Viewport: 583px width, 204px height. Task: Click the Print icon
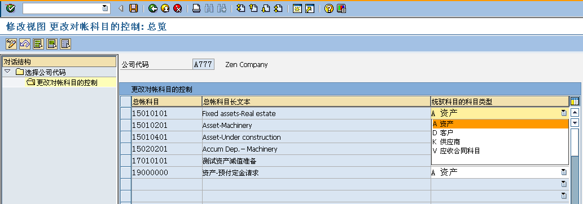(196, 8)
